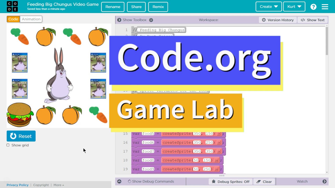Click the workspace vertical scrollbar
Screen dimensions: 335x188
tap(327, 40)
